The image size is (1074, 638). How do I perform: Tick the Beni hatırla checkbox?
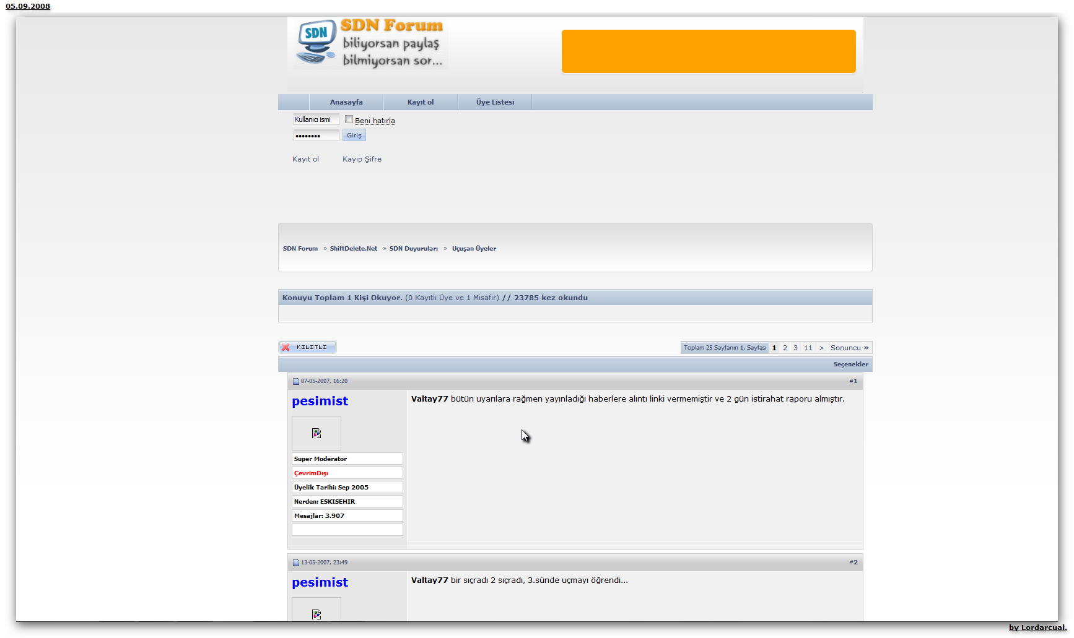pos(349,119)
